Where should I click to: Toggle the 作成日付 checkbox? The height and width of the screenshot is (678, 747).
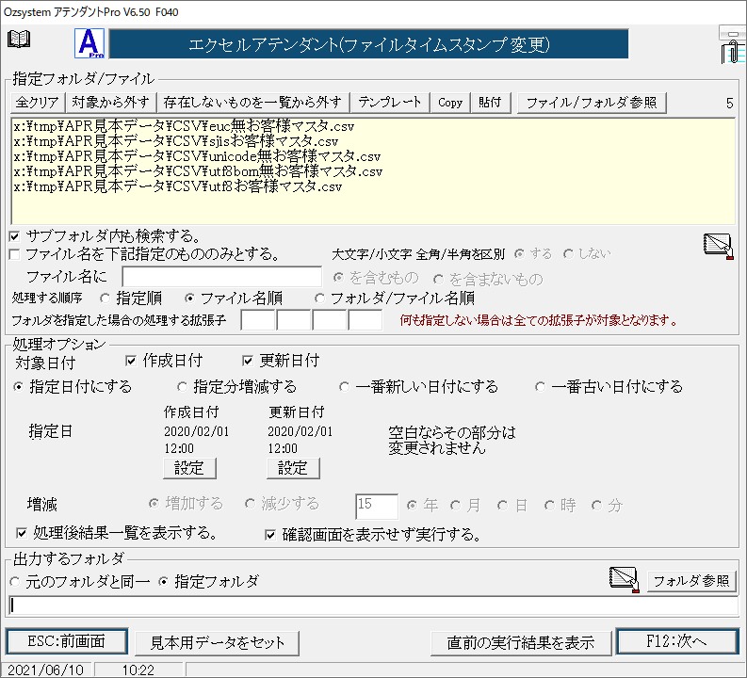click(x=131, y=361)
